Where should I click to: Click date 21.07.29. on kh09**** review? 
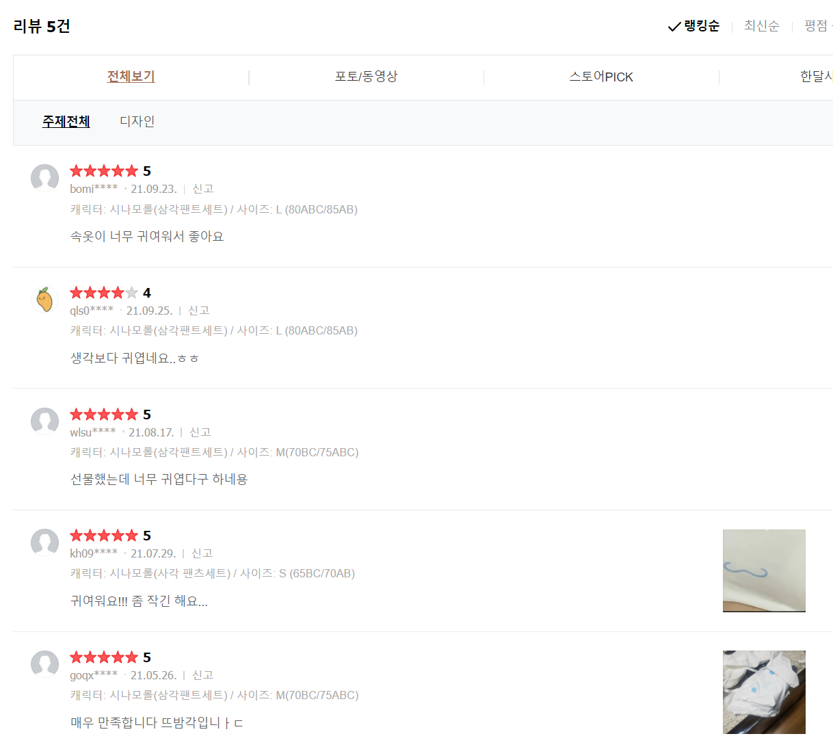pyautogui.click(x=153, y=553)
